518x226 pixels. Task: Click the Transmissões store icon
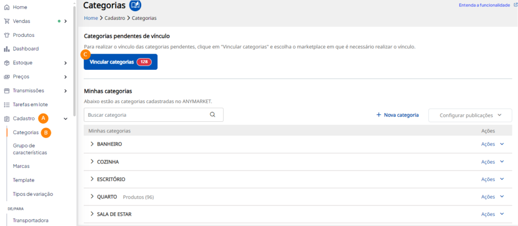[6, 91]
